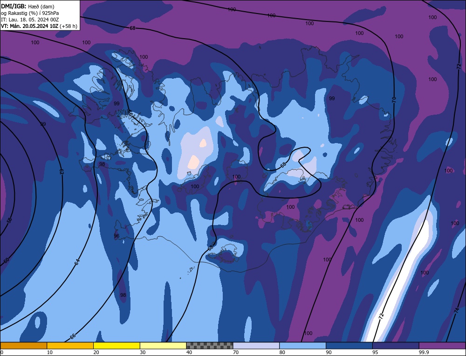This screenshot has height=356, width=466.
Task: Click the '58' height contour label
Action: 10,220
